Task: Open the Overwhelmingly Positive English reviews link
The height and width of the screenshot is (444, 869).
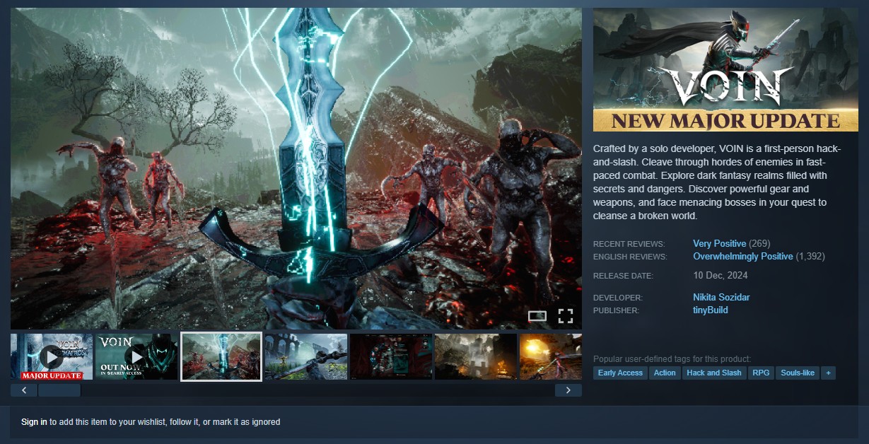Action: [x=743, y=257]
